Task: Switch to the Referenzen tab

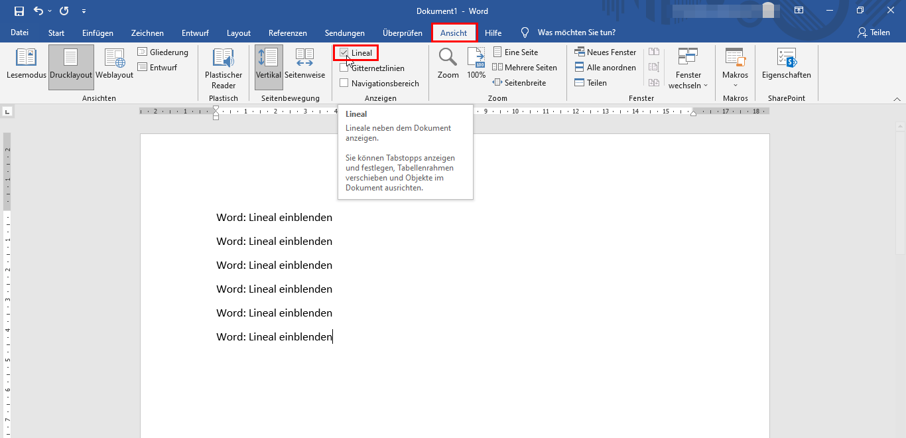Action: [x=288, y=33]
